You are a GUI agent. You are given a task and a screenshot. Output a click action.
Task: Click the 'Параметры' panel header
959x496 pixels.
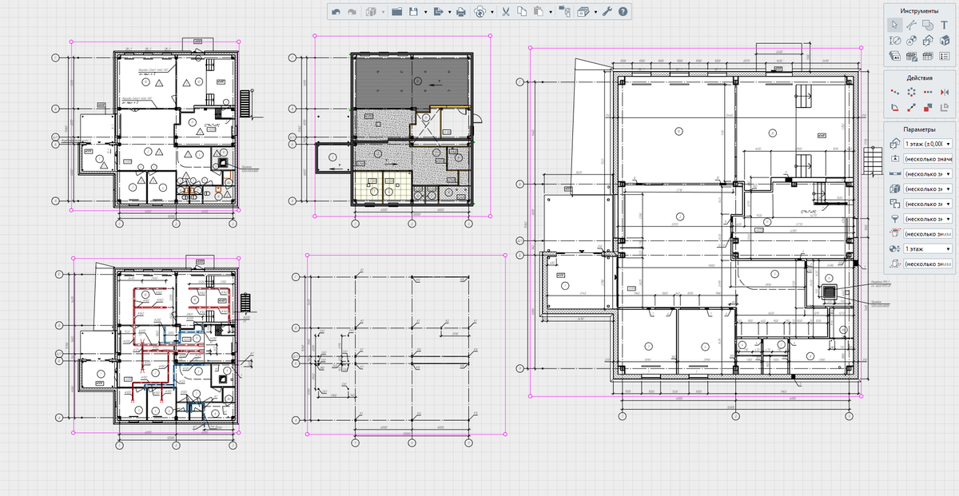(x=919, y=129)
